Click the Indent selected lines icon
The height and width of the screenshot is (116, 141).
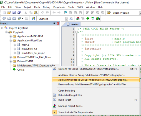pyautogui.click(x=87, y=13)
